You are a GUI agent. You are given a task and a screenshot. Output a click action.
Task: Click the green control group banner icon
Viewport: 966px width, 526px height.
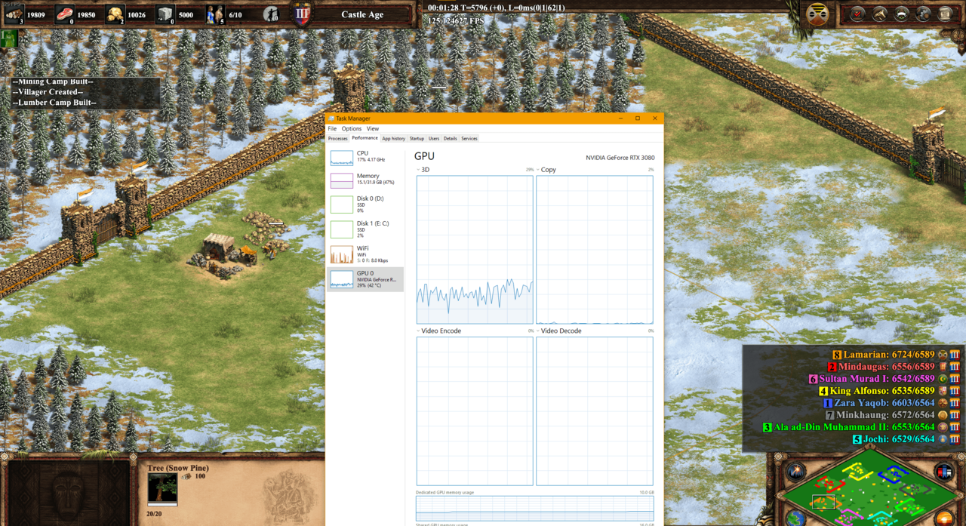coord(9,39)
